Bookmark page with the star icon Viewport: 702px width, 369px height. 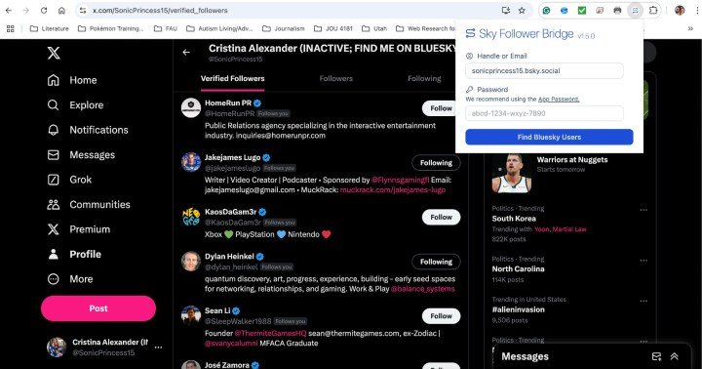522,10
